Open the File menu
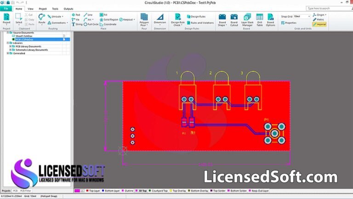This screenshot has height=199, width=353. [x=6, y=9]
